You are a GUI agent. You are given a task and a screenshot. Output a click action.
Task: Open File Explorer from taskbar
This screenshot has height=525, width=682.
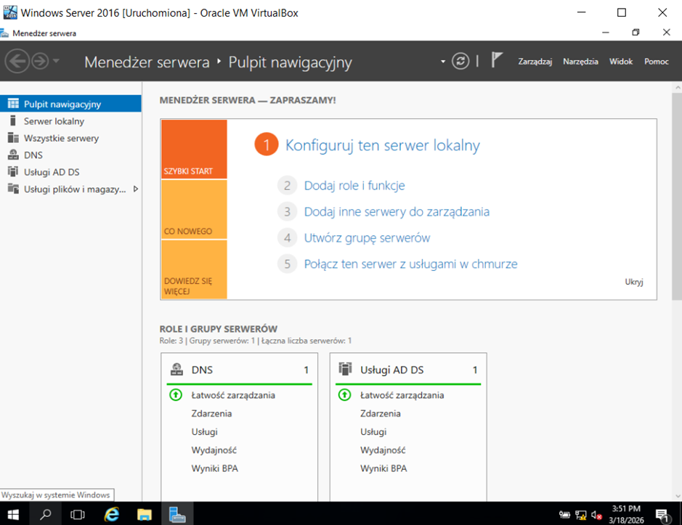point(144,514)
